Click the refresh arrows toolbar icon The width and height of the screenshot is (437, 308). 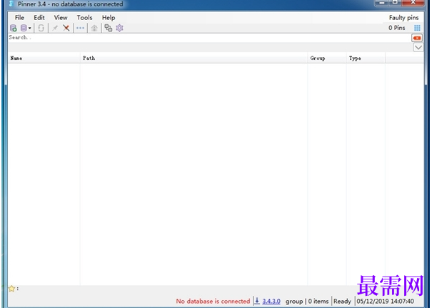coord(41,28)
